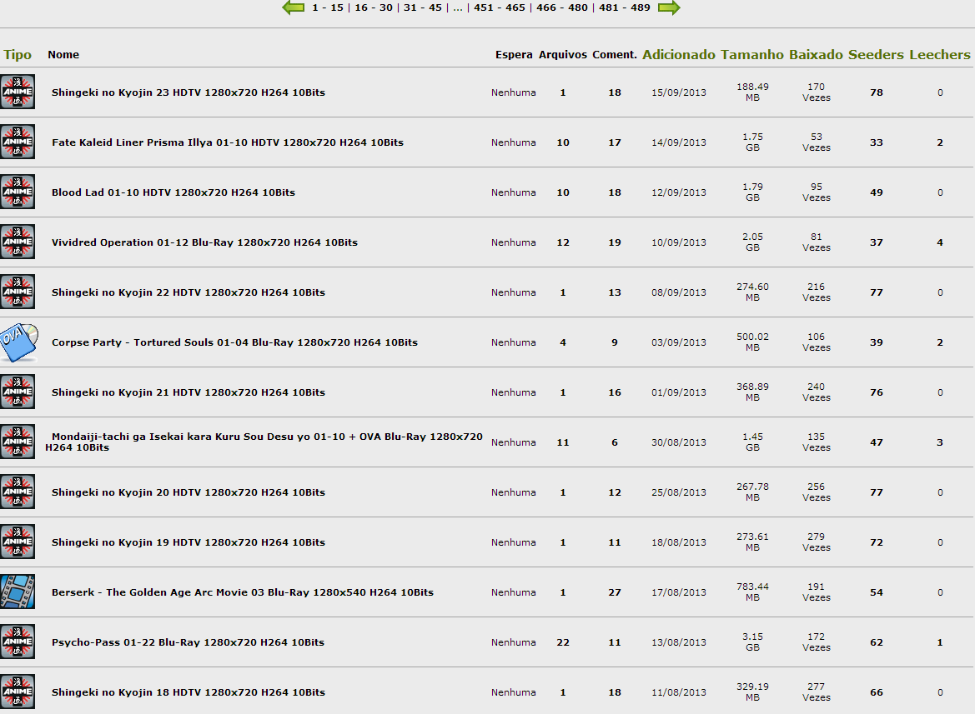Open torrent Berserk - The Golden Age Arc Movie 03
The image size is (975, 714).
[243, 592]
